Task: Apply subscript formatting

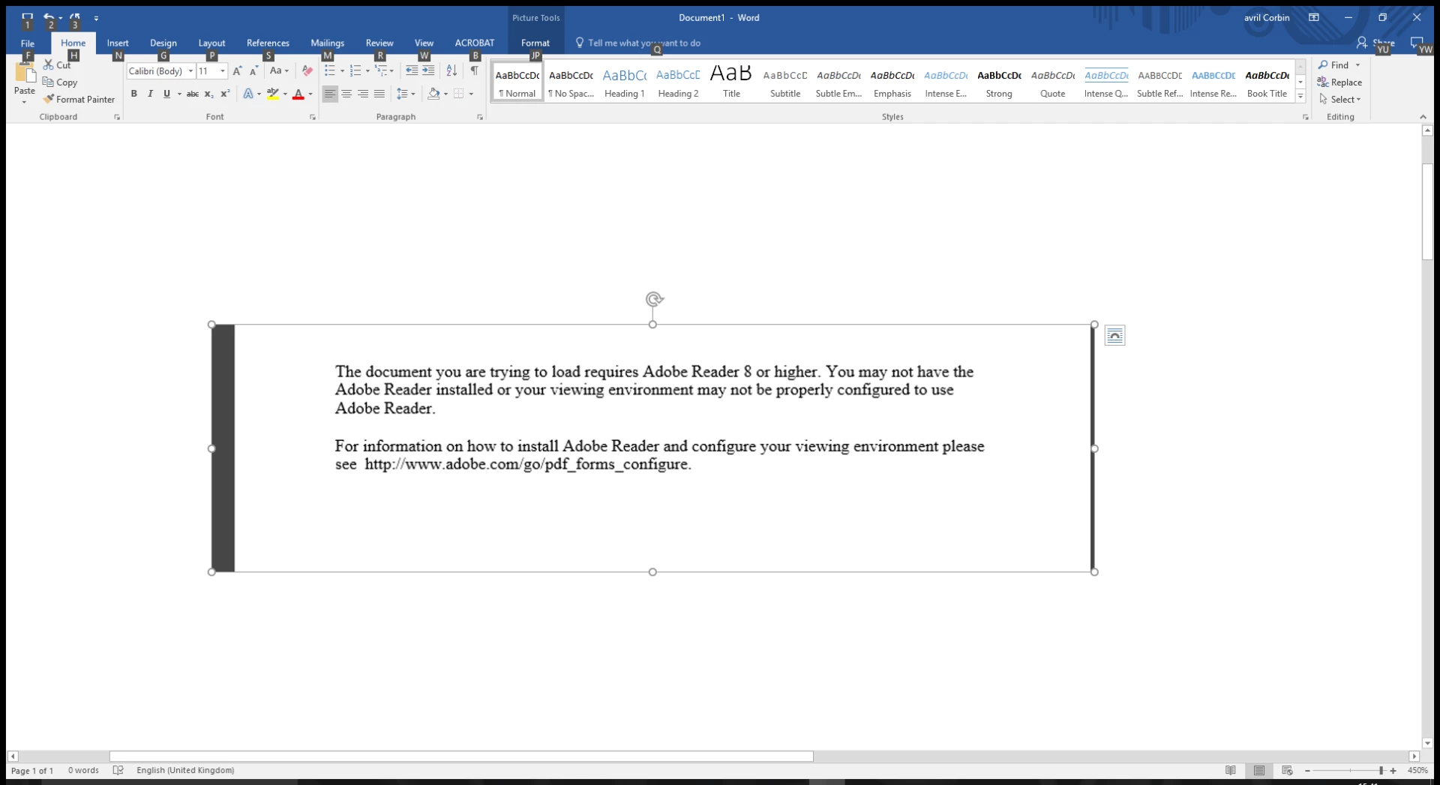Action: (209, 94)
